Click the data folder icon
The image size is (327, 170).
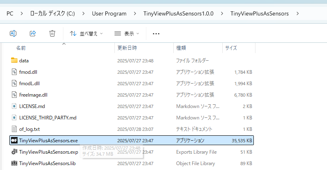tap(14, 60)
